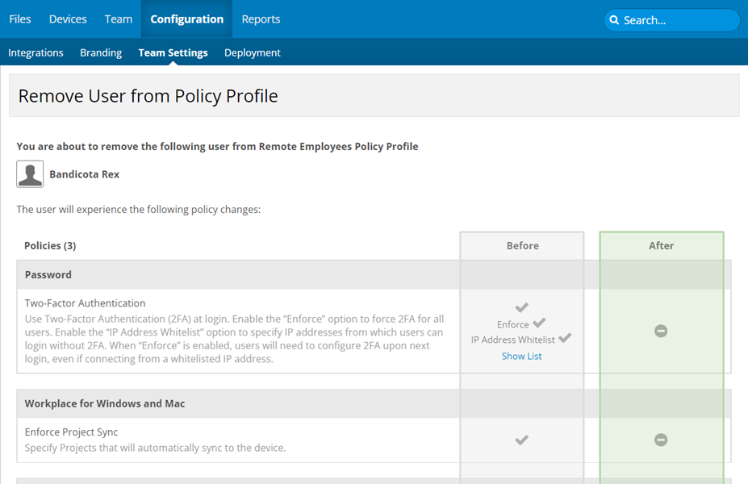The image size is (748, 484).
Task: Click the magnifier icon in the search box
Action: click(614, 20)
